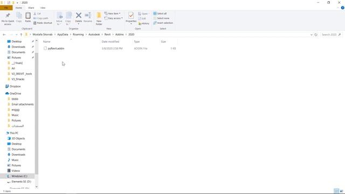345x194 pixels.
Task: Select pyRevit.addin file icon
Action: 45,48
